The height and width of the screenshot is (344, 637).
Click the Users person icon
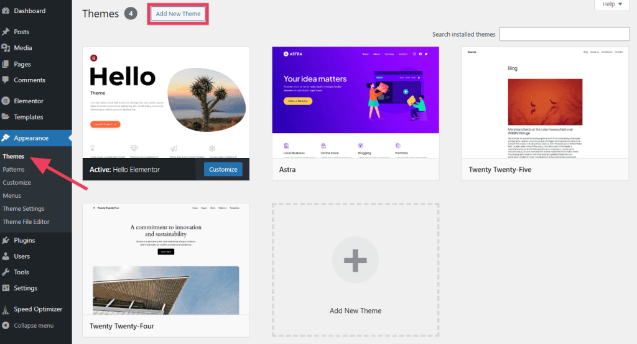pyautogui.click(x=6, y=256)
